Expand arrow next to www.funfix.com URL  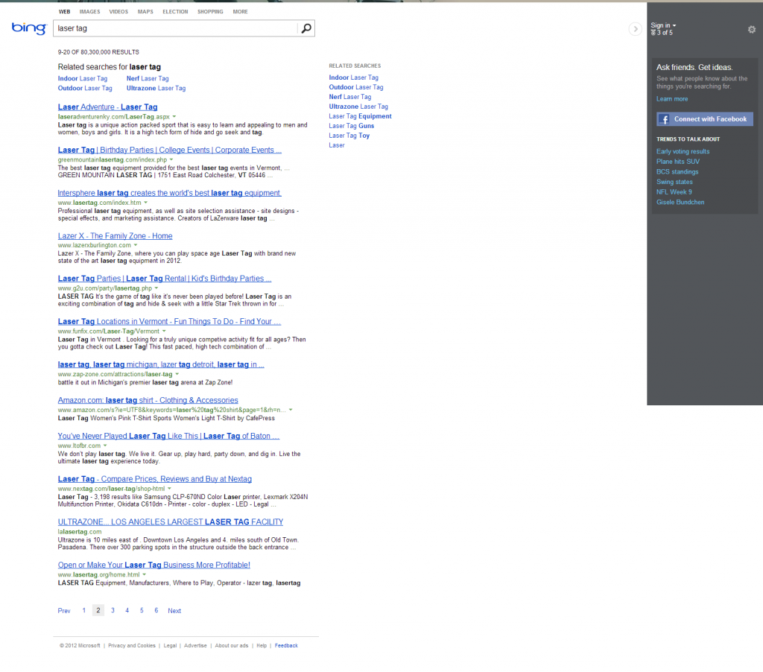coord(164,332)
